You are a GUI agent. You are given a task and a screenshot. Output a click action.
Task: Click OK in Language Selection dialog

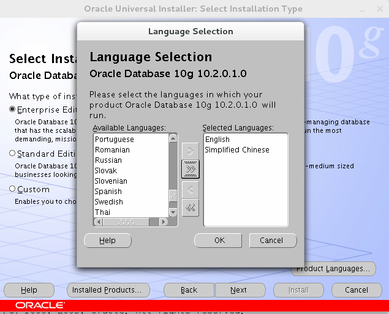tap(218, 241)
